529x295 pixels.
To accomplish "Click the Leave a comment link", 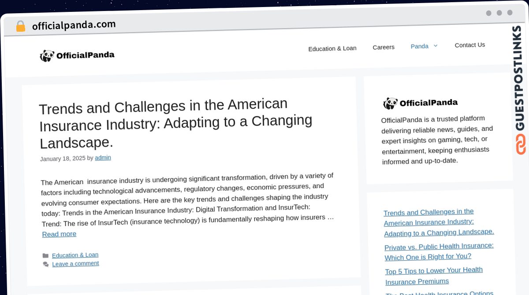I will 75,264.
